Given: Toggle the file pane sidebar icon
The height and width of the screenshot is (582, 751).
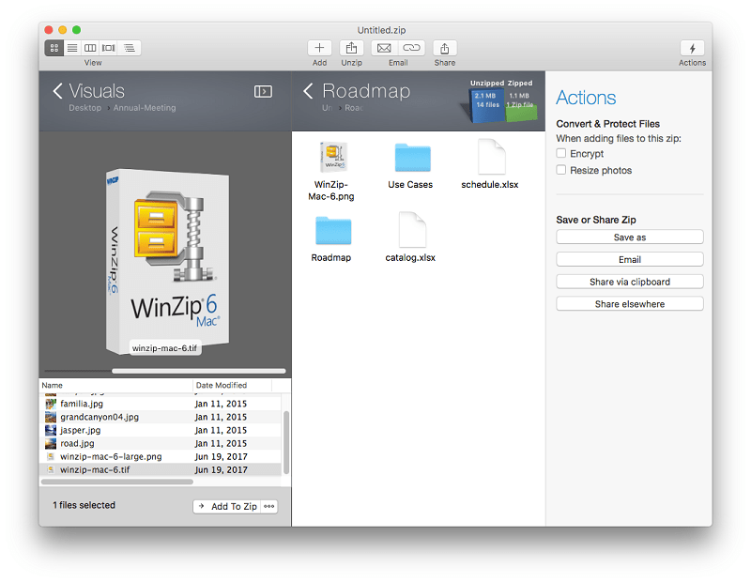Looking at the screenshot, I should click(263, 91).
